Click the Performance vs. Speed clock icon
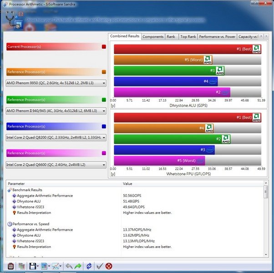 coord(10,224)
